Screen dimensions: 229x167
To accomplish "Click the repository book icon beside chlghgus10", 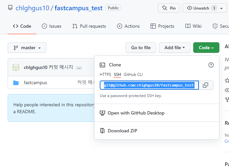I will (10, 8).
